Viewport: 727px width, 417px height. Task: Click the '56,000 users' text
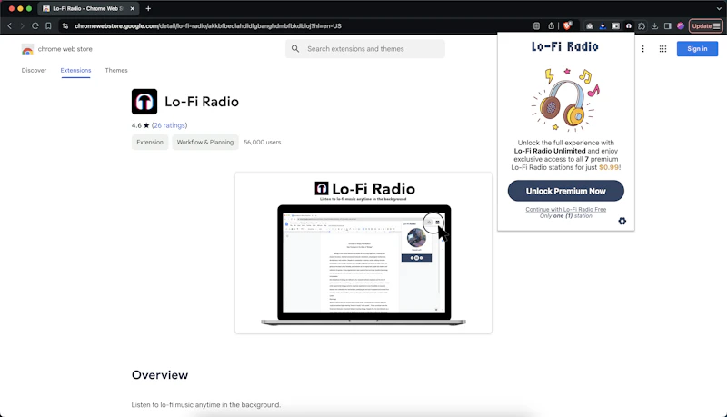263,143
